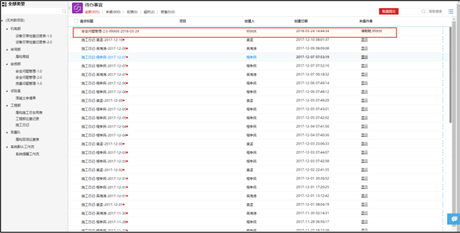Open three-dot menu for 2018-03-24 14:44:34 row
460x233 pixels.
click(x=443, y=31)
